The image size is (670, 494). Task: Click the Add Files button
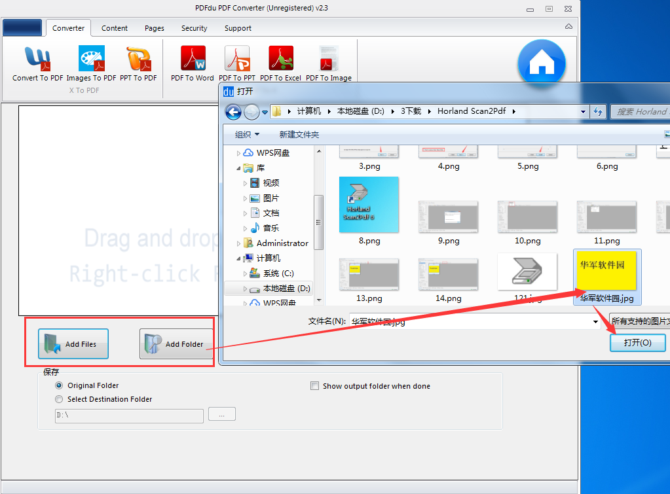point(72,343)
